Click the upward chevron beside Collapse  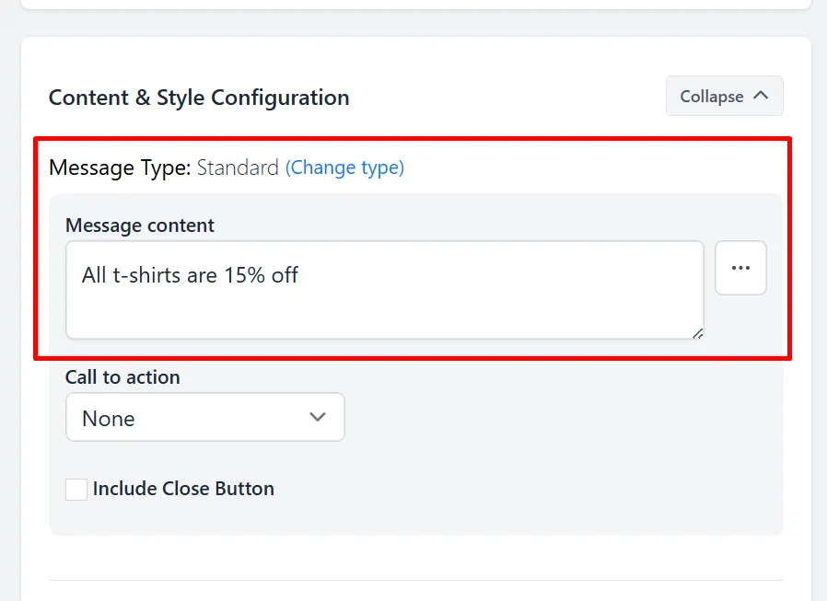tap(761, 96)
